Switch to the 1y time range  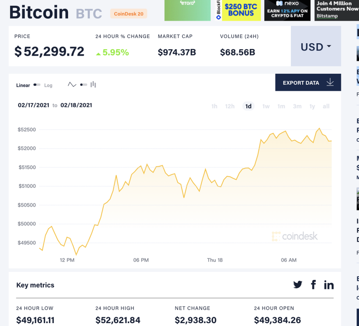click(312, 106)
